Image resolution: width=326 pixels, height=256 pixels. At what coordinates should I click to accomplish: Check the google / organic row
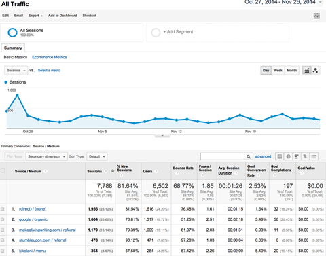pyautogui.click(x=3, y=219)
